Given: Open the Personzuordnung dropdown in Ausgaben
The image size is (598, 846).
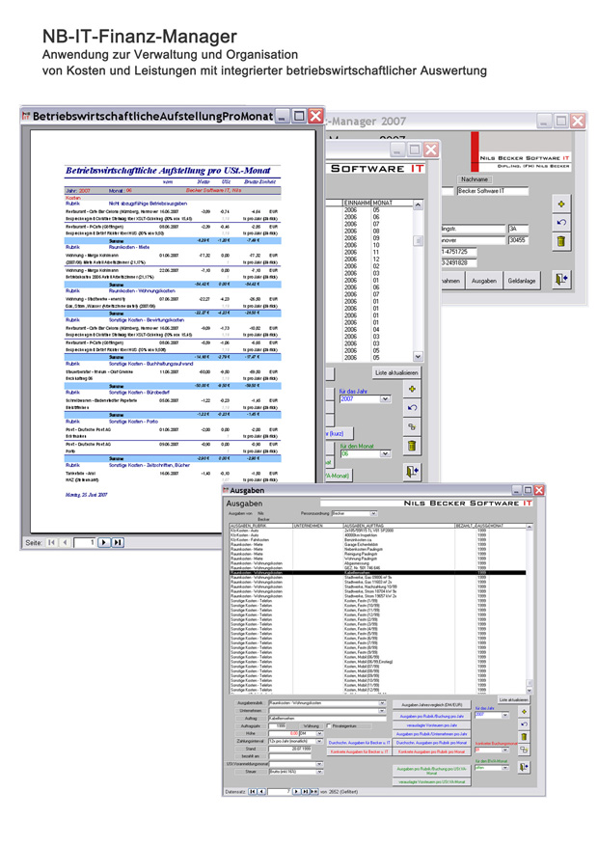Looking at the screenshot, I should (373, 513).
